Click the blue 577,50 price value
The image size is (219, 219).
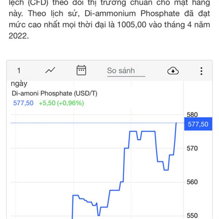coord(23,103)
